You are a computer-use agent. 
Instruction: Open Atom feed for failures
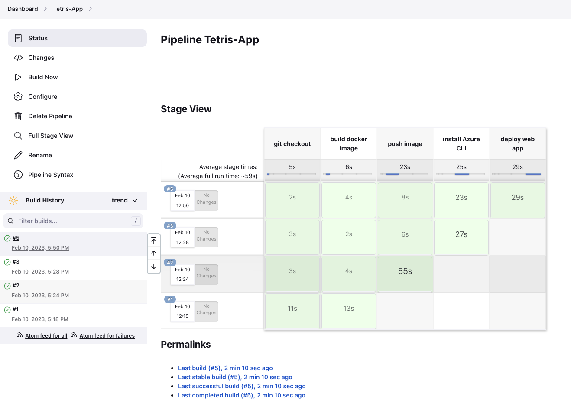coord(107,336)
